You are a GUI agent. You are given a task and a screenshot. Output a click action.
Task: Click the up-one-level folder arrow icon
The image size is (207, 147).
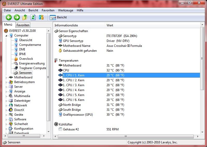pos(25,17)
